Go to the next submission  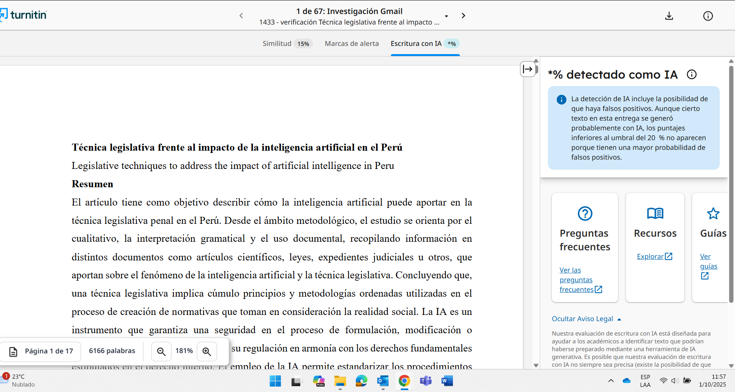click(x=463, y=16)
